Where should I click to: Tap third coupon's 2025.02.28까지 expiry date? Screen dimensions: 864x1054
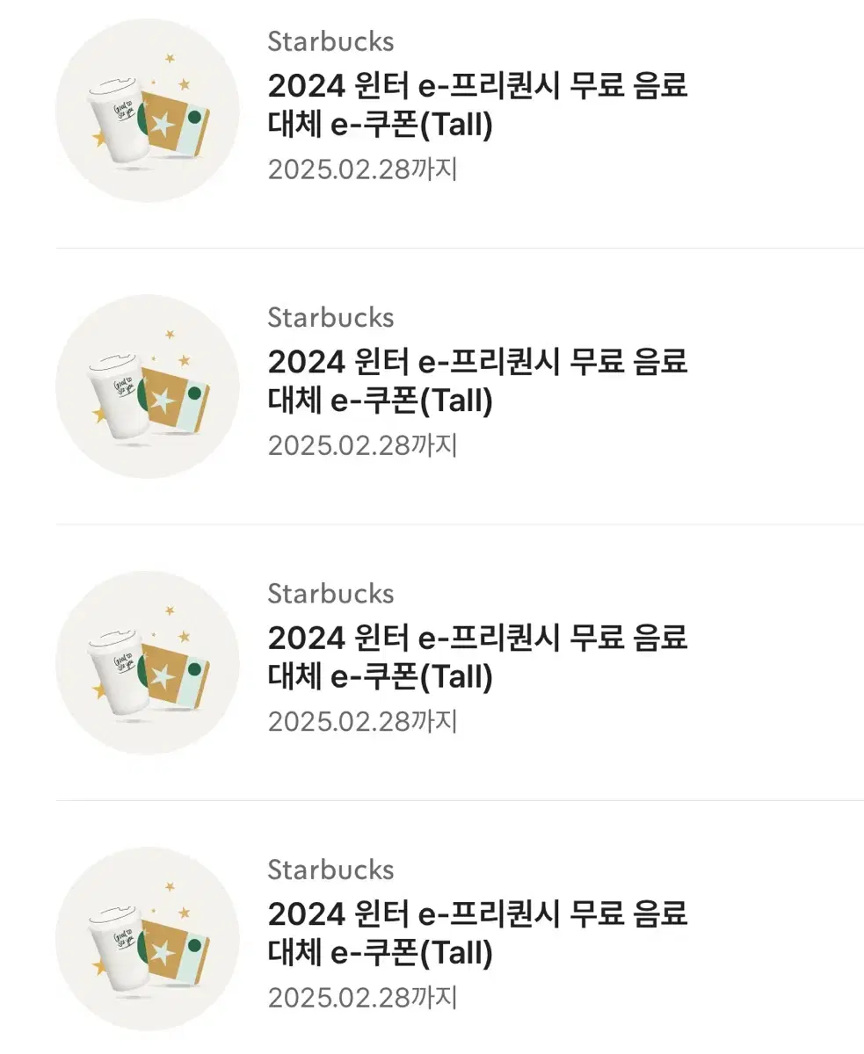click(362, 721)
